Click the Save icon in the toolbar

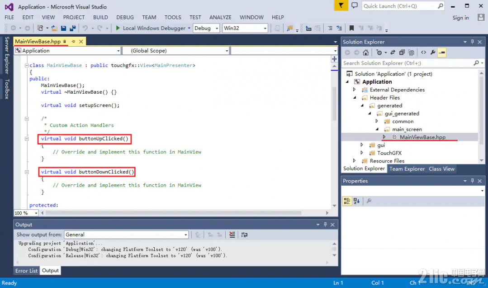[63, 28]
